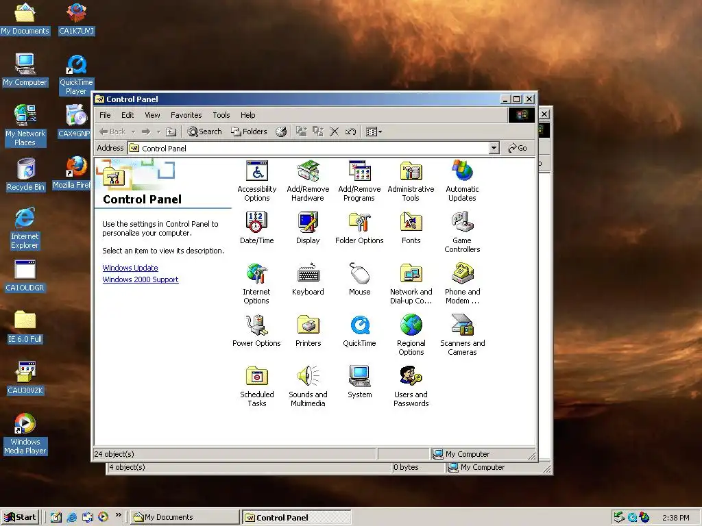702x526 pixels.
Task: Open the Help menu
Action: click(x=247, y=115)
